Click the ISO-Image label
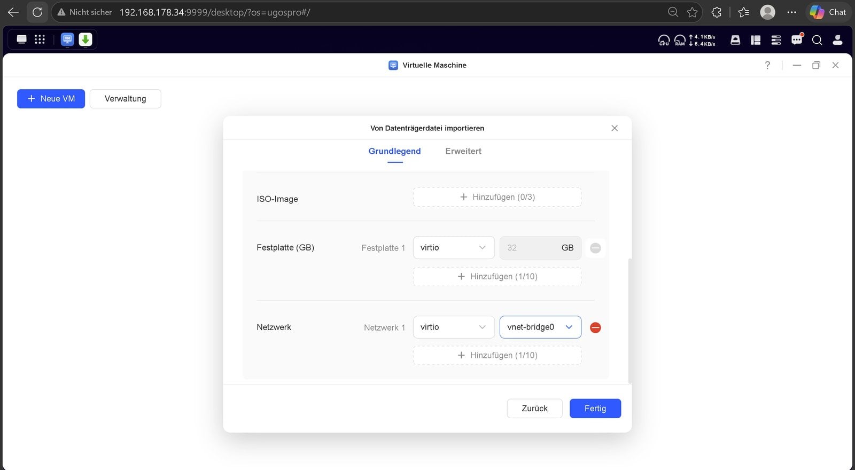Screen dimensions: 855x470 tap(277, 199)
